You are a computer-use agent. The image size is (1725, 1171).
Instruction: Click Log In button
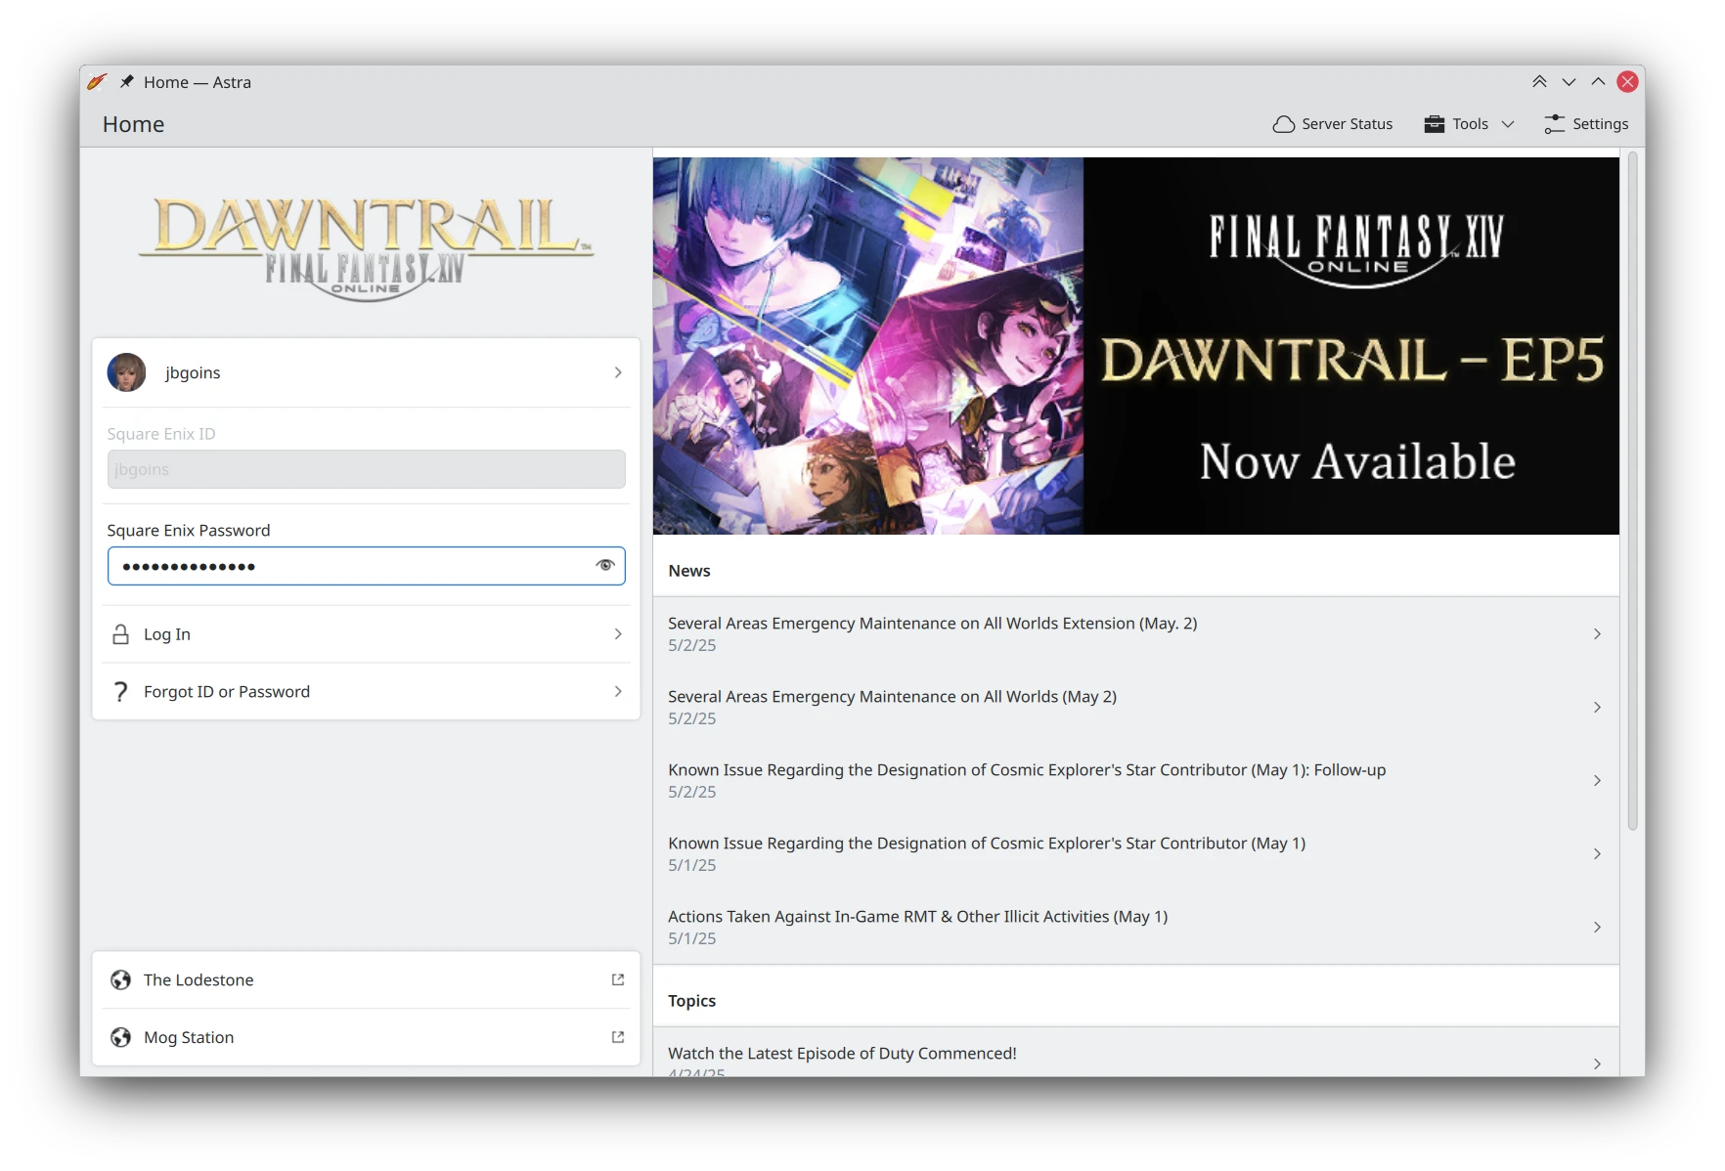point(366,634)
